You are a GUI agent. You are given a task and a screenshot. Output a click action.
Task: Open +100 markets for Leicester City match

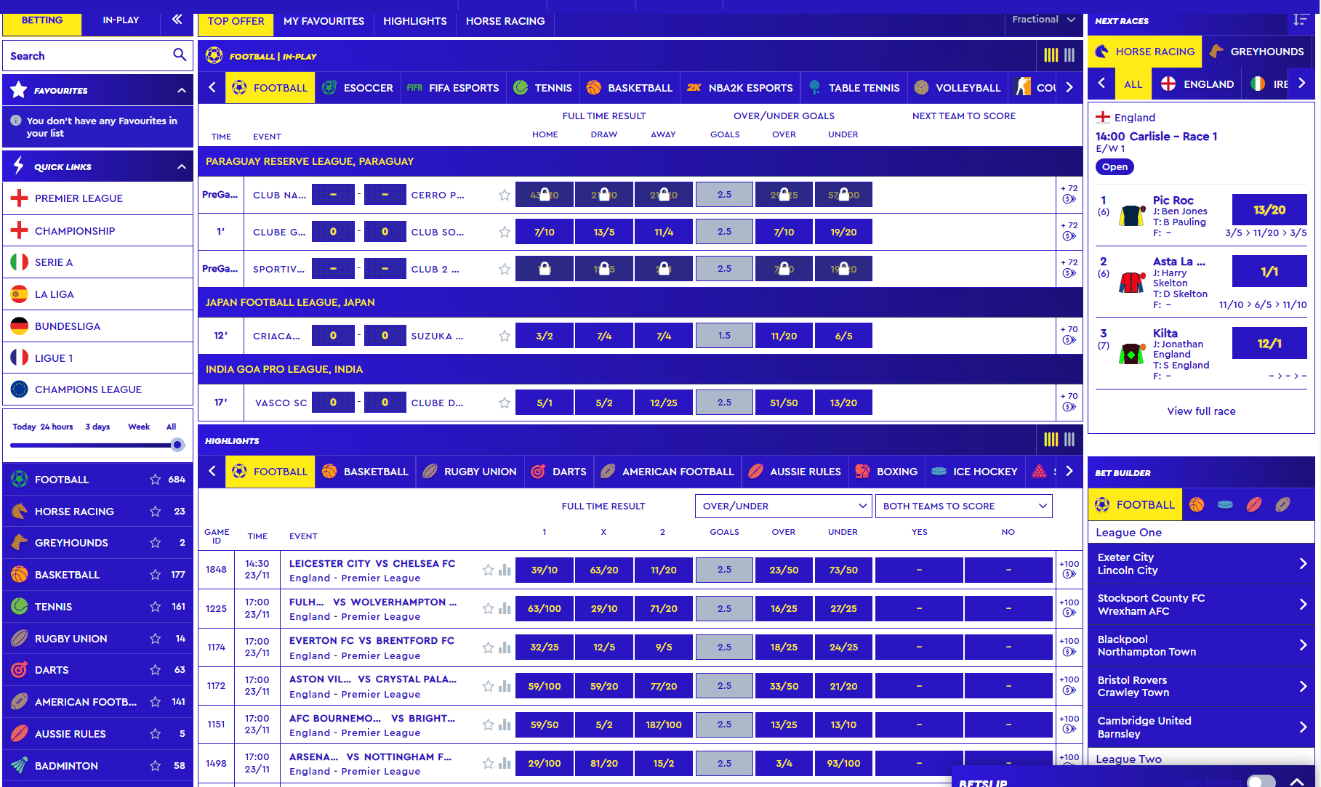(1069, 569)
